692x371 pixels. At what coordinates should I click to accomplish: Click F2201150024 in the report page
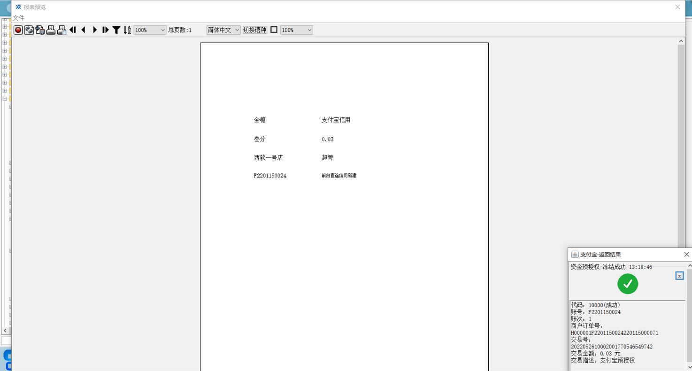coord(270,176)
